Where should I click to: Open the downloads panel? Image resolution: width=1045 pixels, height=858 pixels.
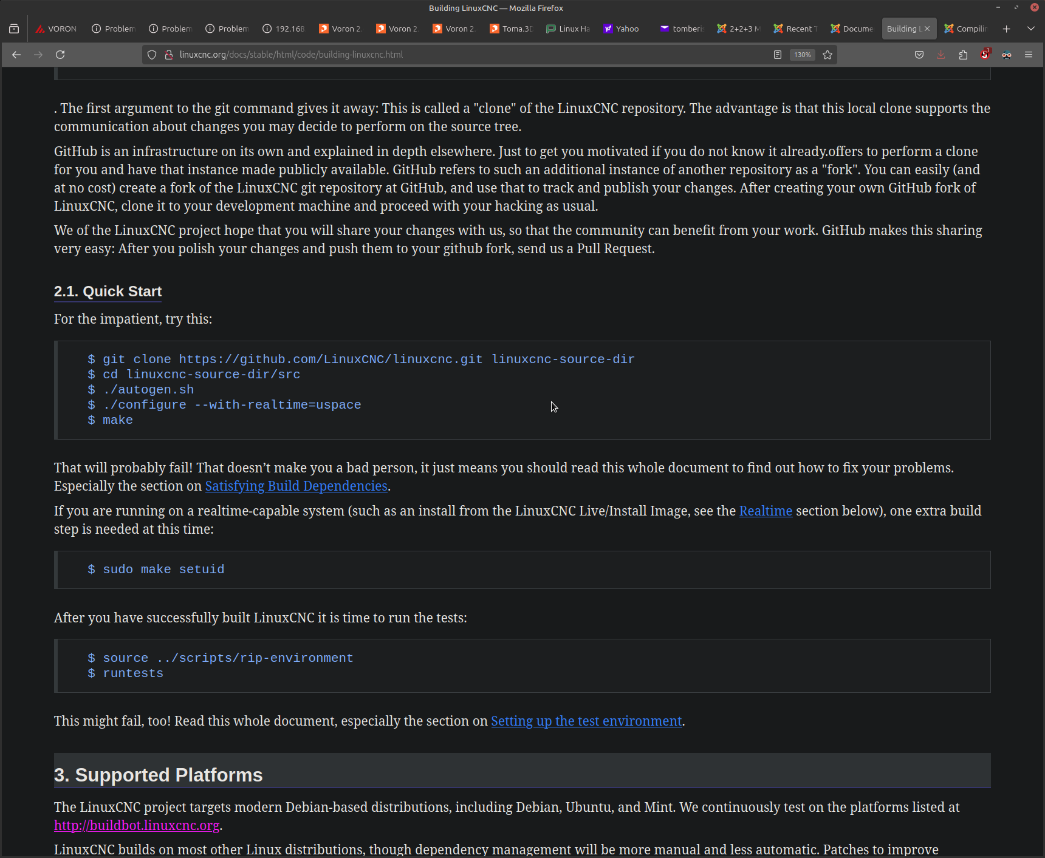(941, 55)
